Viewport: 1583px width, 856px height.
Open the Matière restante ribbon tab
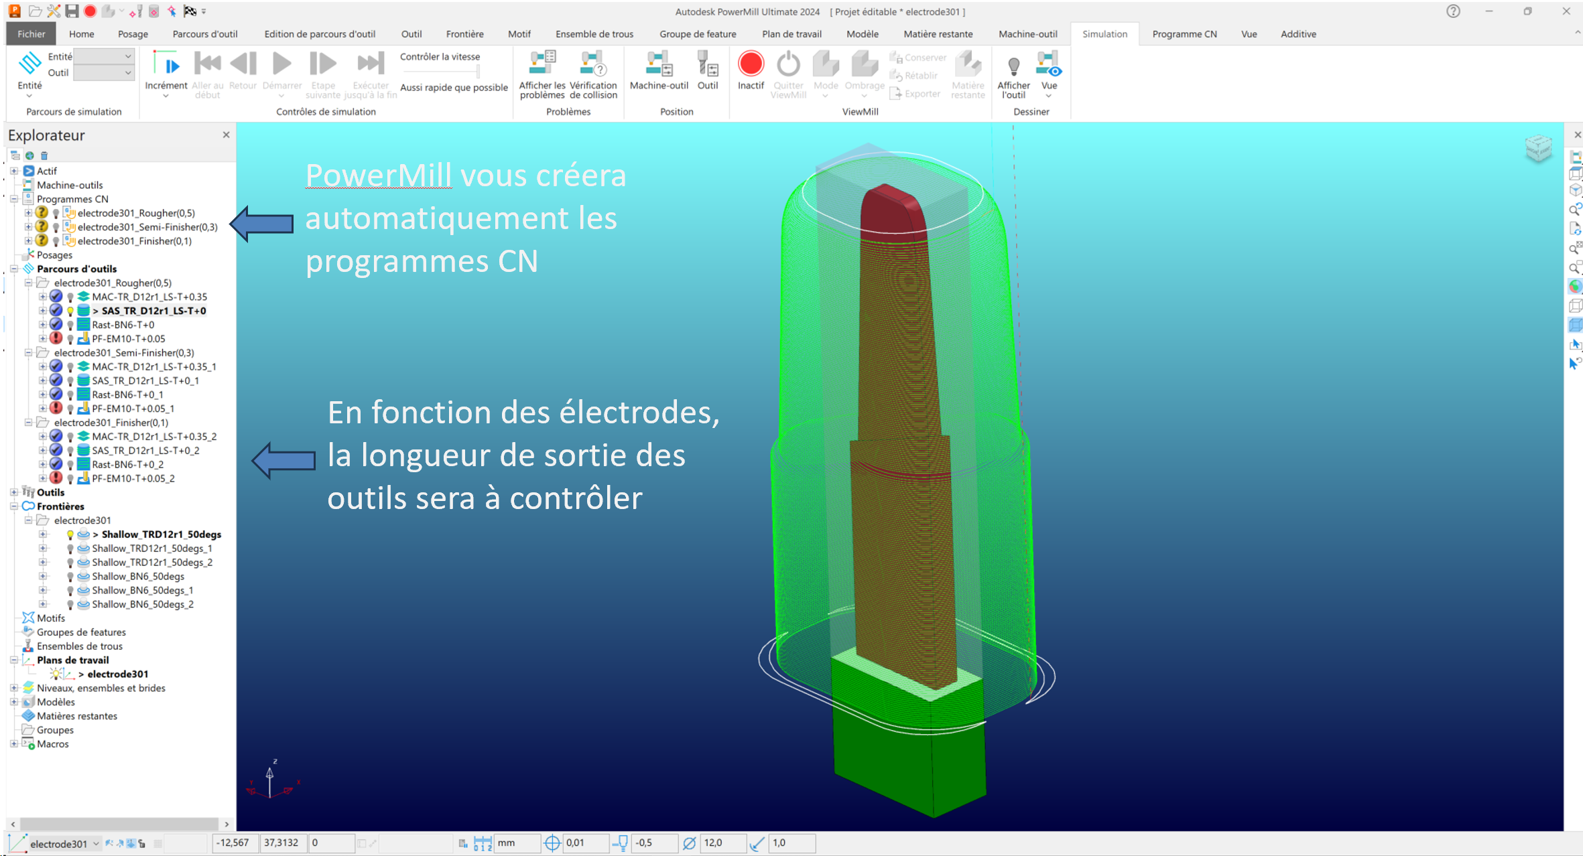point(938,33)
